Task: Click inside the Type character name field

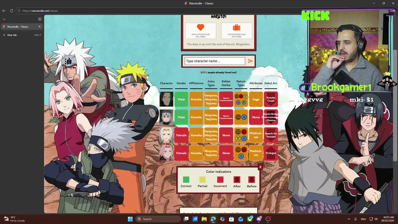Action: point(215,61)
